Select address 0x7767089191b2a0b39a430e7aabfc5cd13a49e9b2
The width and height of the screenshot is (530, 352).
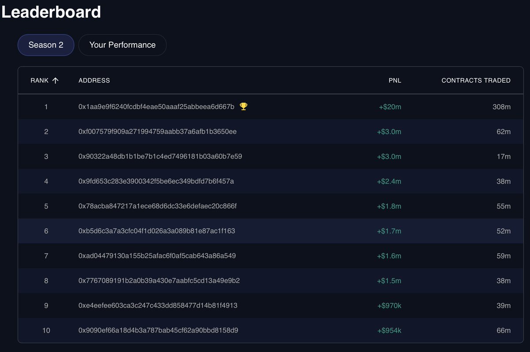[159, 280]
